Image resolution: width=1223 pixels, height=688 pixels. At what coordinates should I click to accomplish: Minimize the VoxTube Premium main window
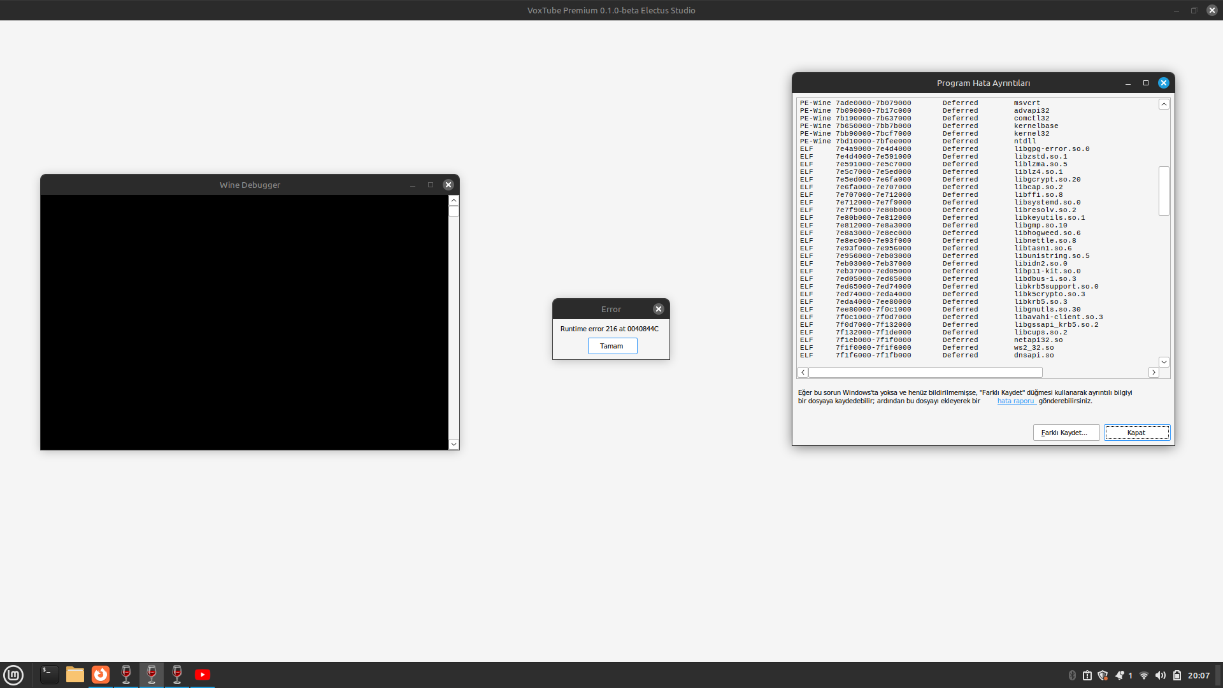pyautogui.click(x=1177, y=10)
